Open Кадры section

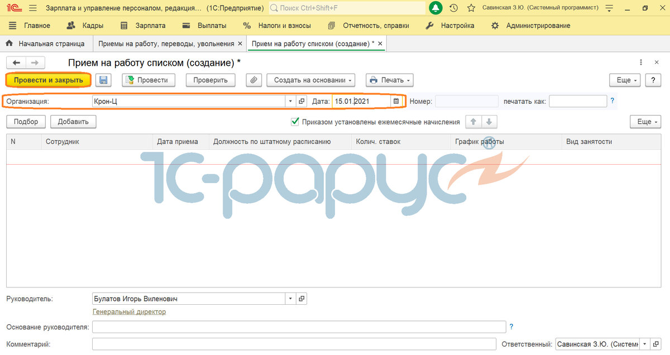(85, 26)
